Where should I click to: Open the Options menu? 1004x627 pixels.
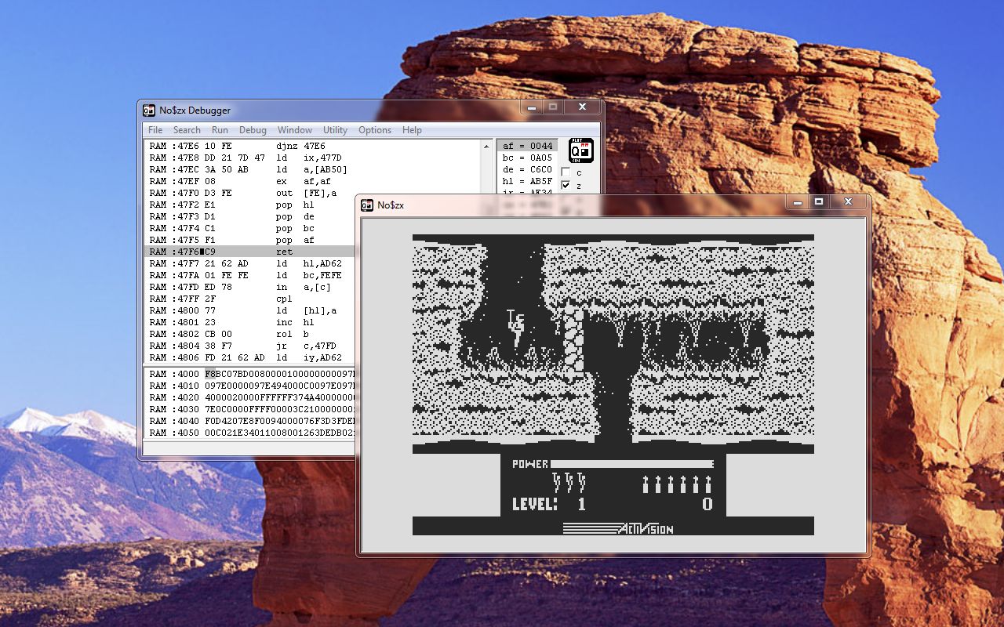coord(375,130)
